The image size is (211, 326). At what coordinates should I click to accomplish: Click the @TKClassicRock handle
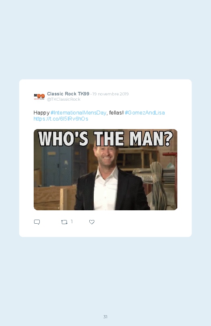[64, 99]
